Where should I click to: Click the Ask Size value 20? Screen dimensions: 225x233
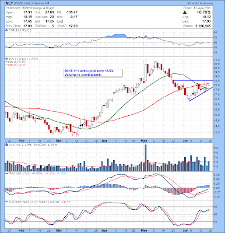[52, 17]
